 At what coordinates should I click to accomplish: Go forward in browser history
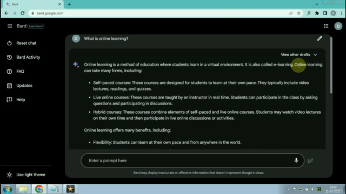(x=15, y=13)
